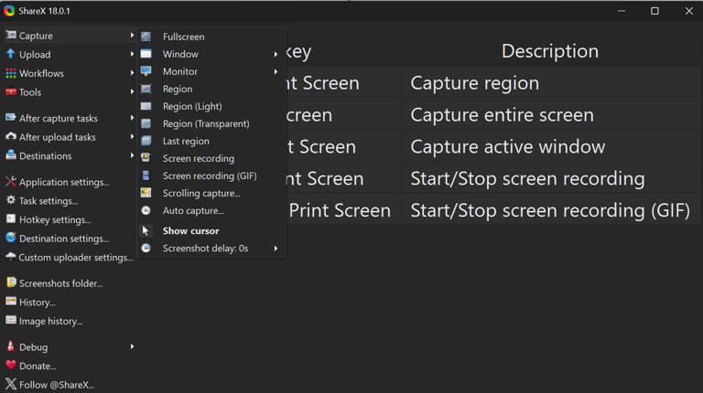Toggle the Show cursor option

[x=211, y=231]
